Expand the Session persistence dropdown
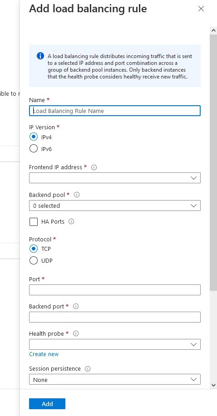Viewport: 217px width, 416px height. [x=115, y=379]
